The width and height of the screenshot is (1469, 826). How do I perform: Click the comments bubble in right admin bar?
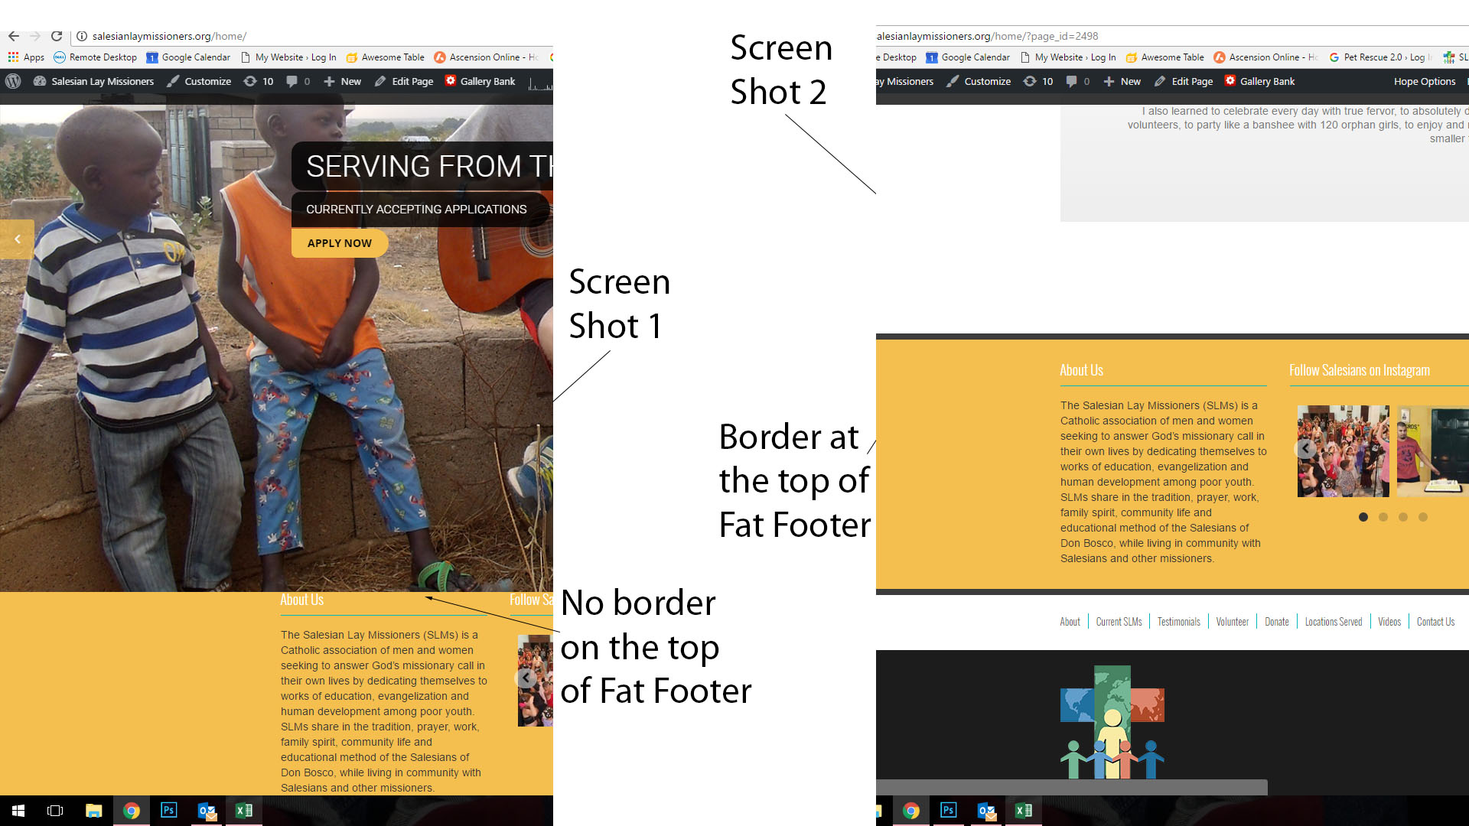pos(1078,81)
